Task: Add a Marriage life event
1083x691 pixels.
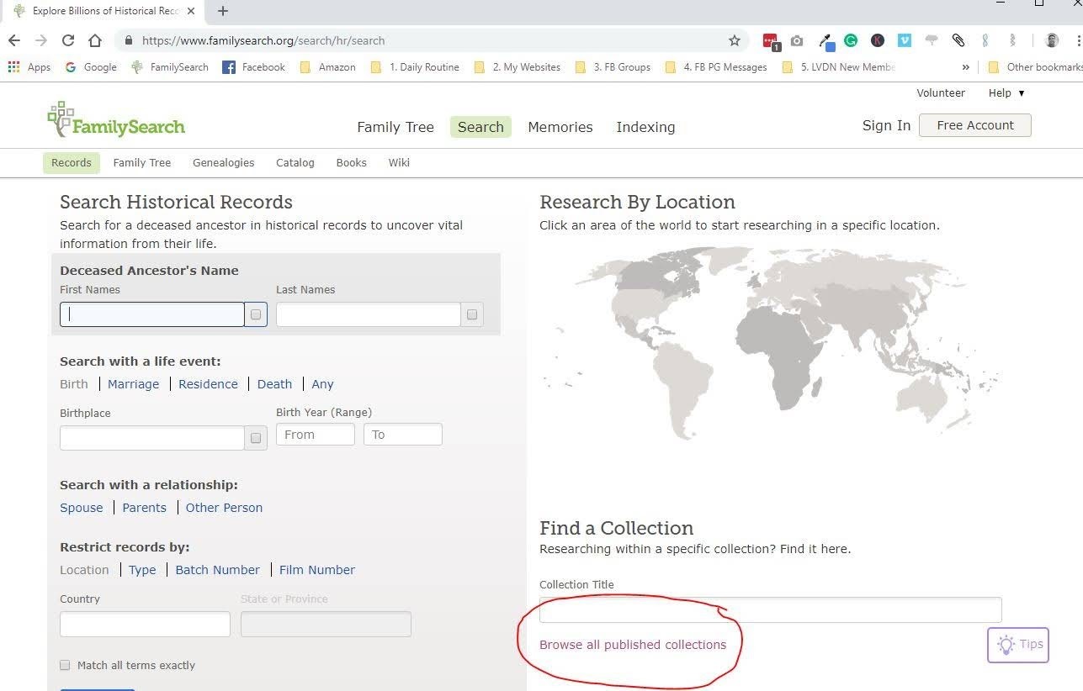Action: [x=133, y=384]
